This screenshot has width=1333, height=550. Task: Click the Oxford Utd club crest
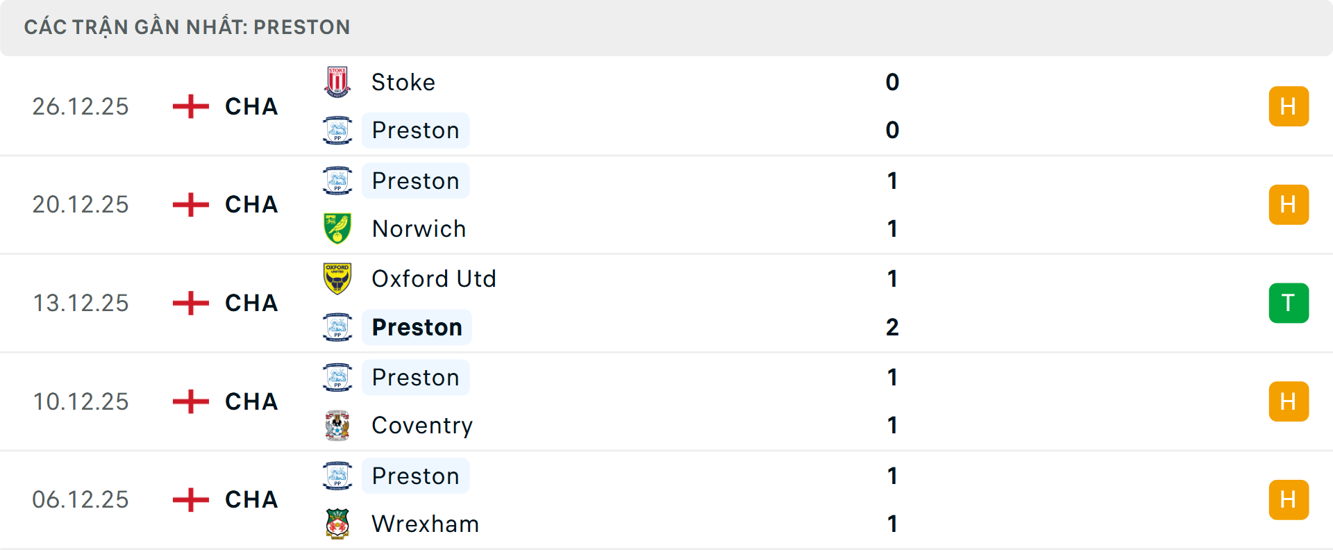[x=337, y=278]
